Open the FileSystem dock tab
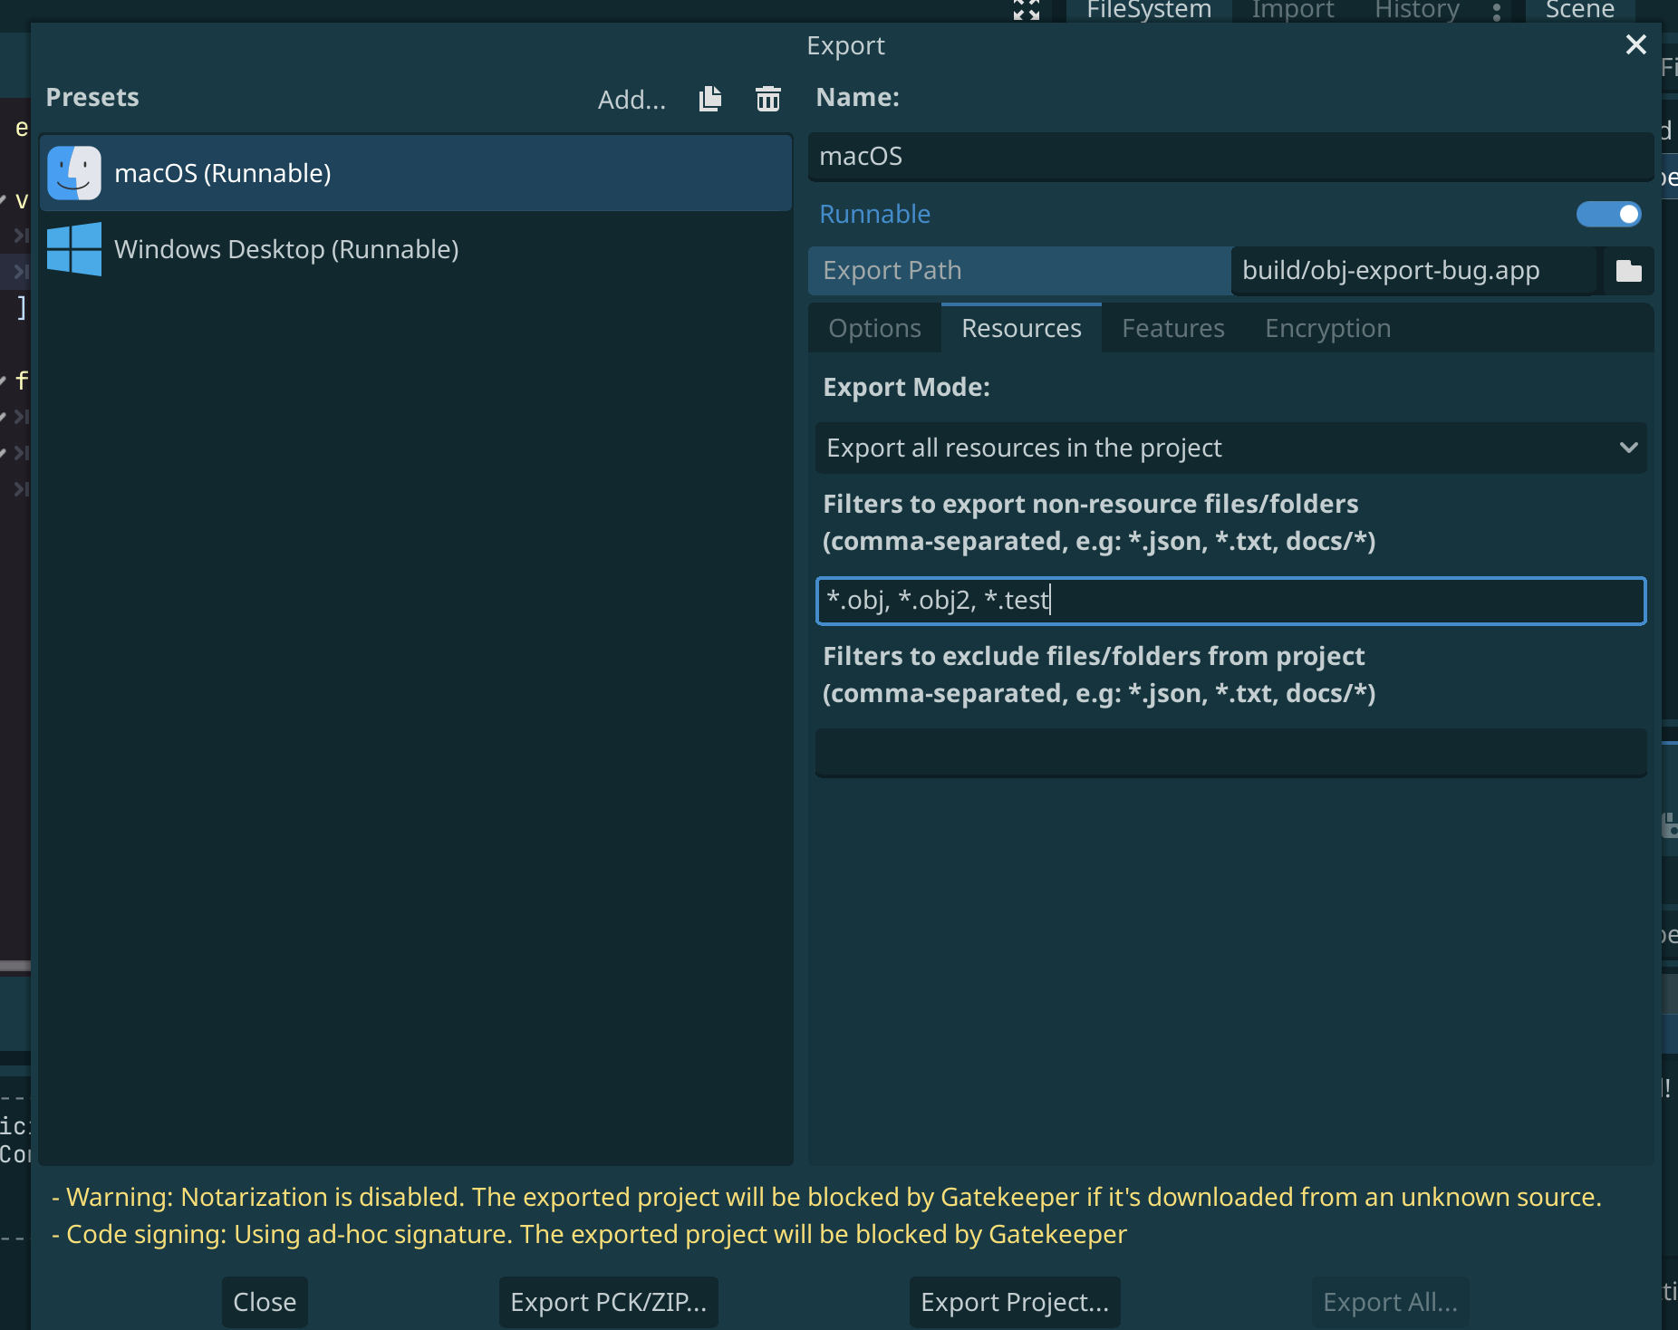 (1147, 11)
